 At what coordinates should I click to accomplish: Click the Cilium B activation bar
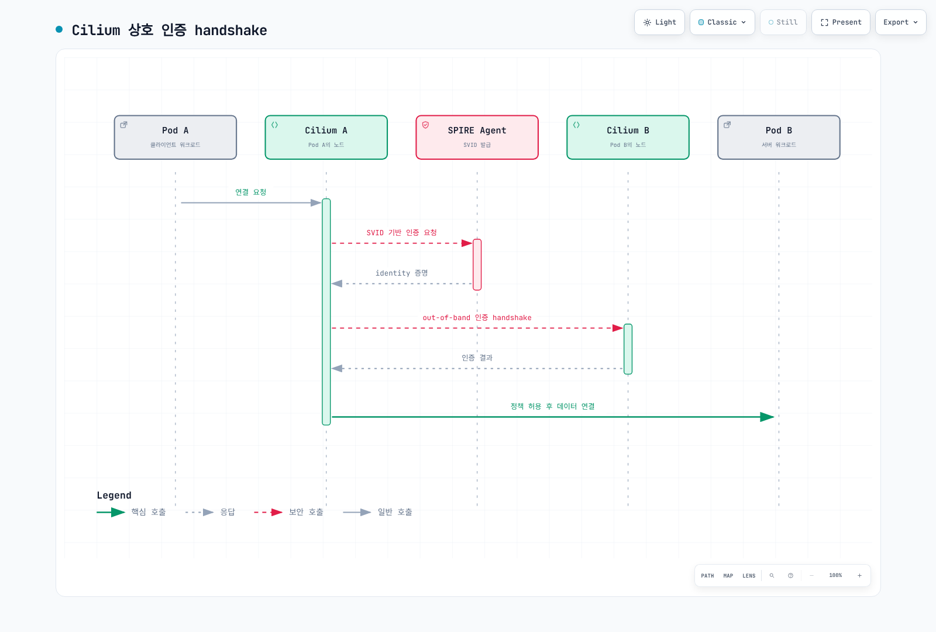628,349
